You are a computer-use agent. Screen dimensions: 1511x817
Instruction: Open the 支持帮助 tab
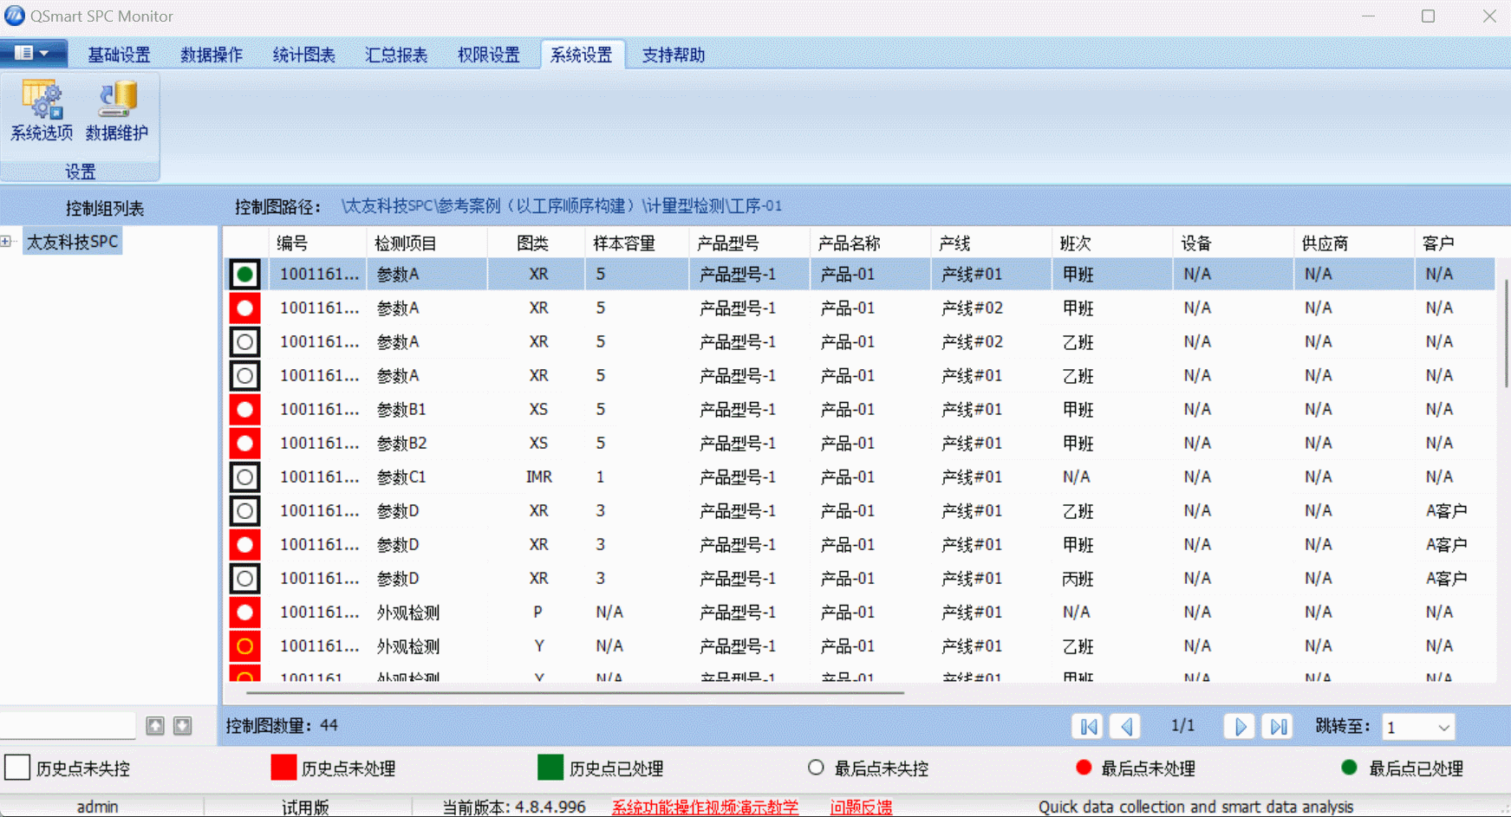tap(674, 54)
